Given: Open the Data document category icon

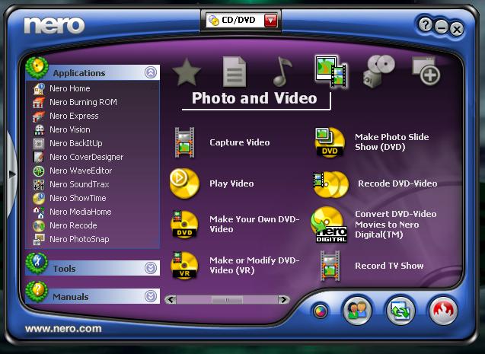Looking at the screenshot, I should pos(235,72).
